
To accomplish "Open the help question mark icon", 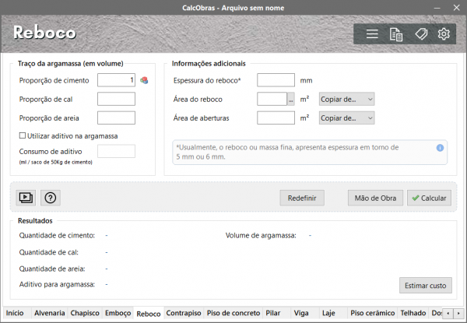I will 51,198.
